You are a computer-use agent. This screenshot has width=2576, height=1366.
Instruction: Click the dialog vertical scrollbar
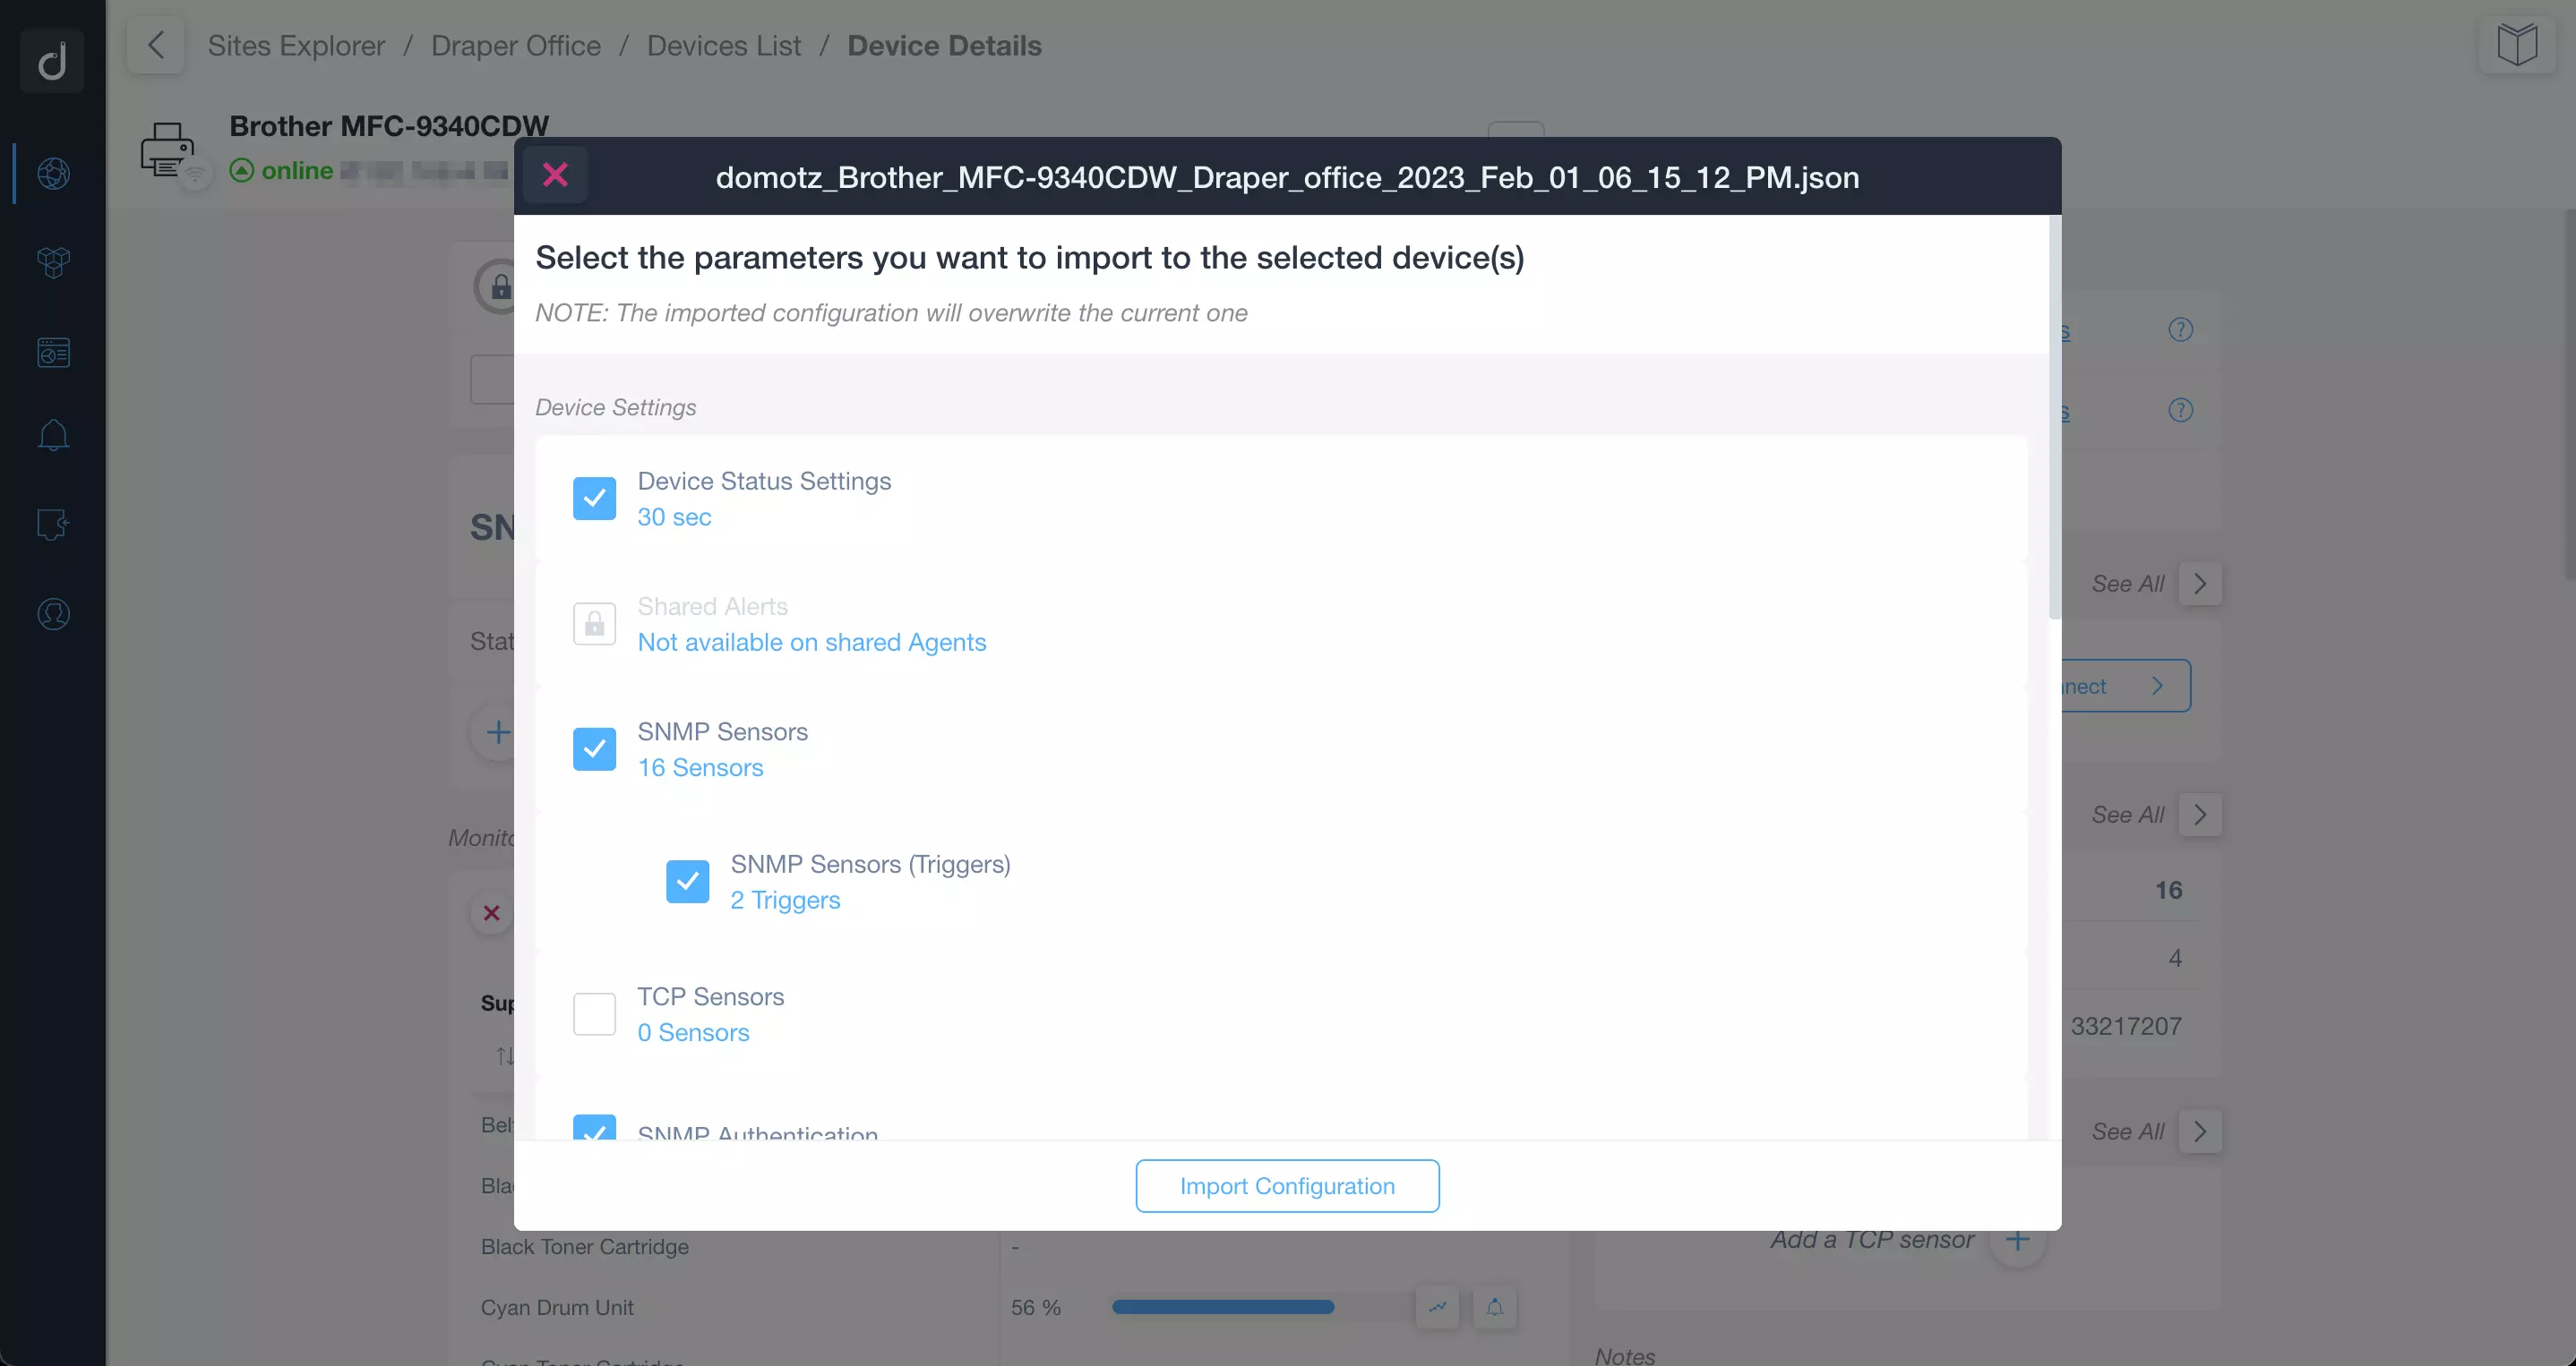pyautogui.click(x=2054, y=420)
